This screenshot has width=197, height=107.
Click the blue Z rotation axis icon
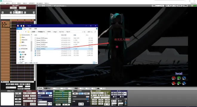point(184,78)
